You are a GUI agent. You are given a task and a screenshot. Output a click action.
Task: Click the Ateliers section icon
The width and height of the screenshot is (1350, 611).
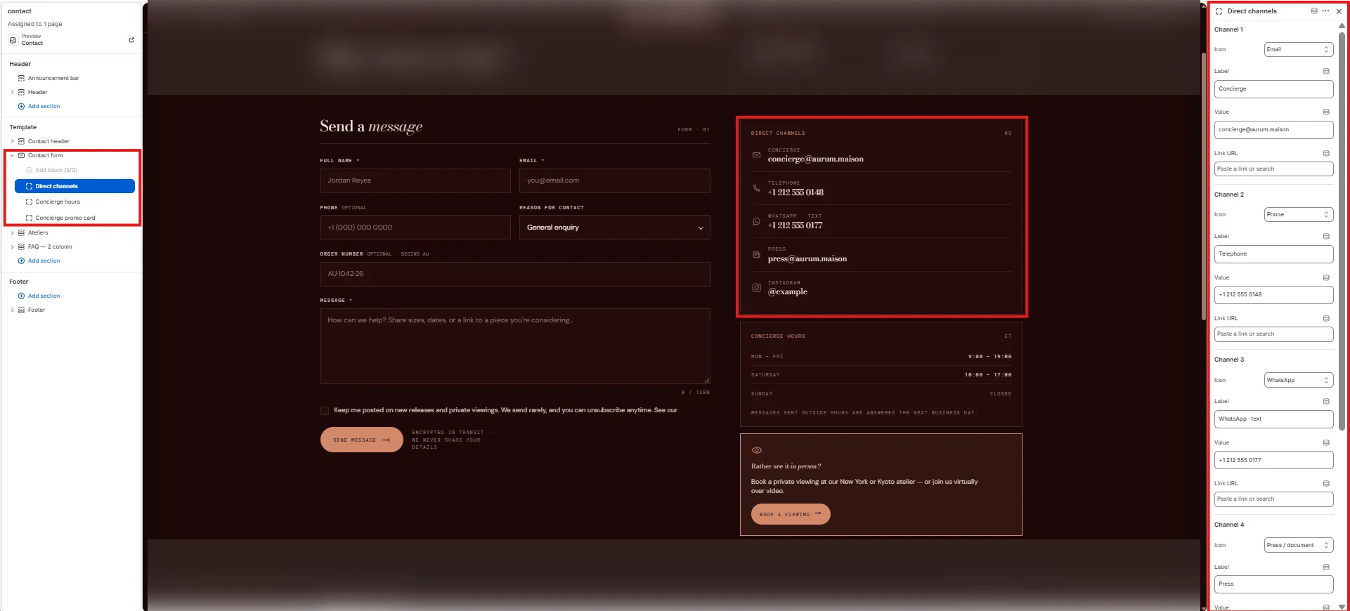pyautogui.click(x=21, y=232)
